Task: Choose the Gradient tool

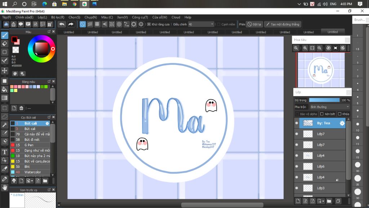Action: 4,98
